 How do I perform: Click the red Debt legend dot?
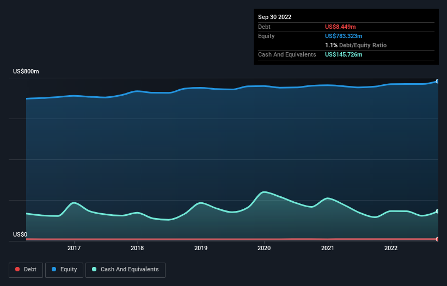pyautogui.click(x=17, y=269)
